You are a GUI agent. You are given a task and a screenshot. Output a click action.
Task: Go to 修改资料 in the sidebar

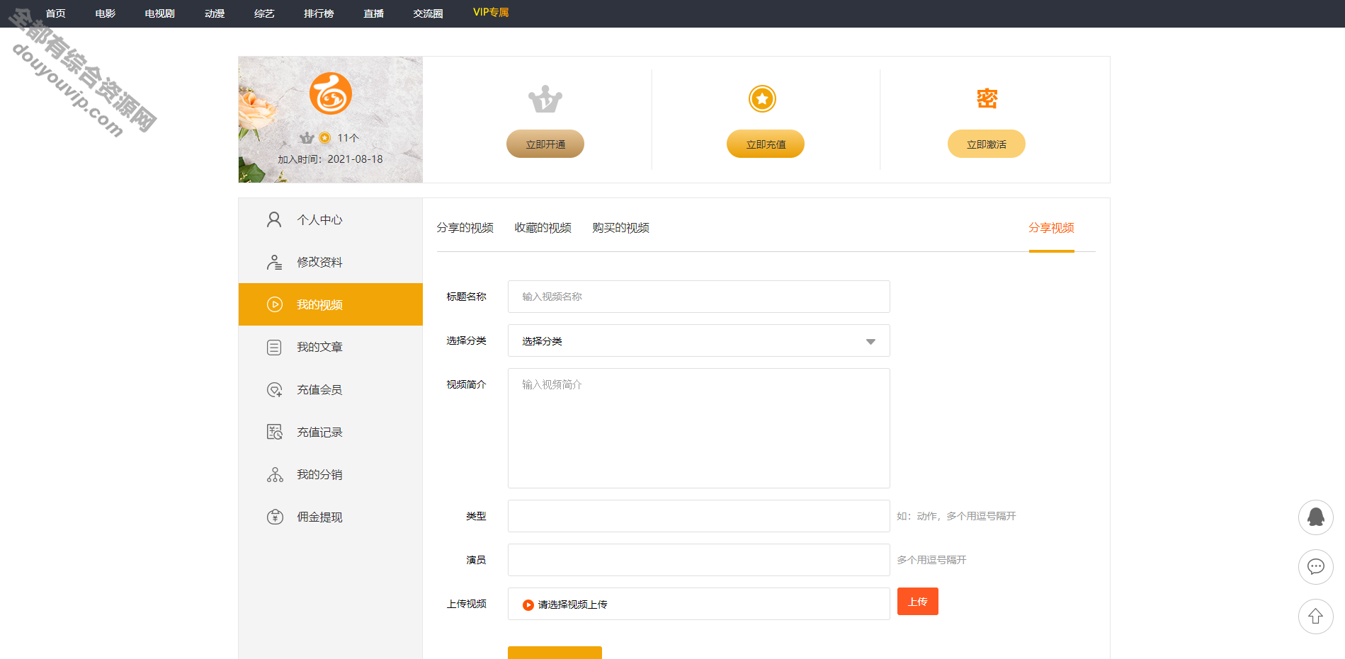tap(331, 262)
